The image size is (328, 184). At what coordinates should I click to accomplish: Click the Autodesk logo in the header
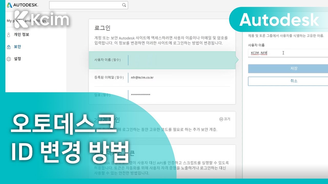[22, 5]
